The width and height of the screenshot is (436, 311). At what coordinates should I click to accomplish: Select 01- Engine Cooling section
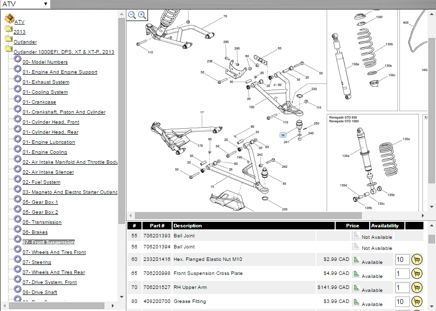(45, 152)
